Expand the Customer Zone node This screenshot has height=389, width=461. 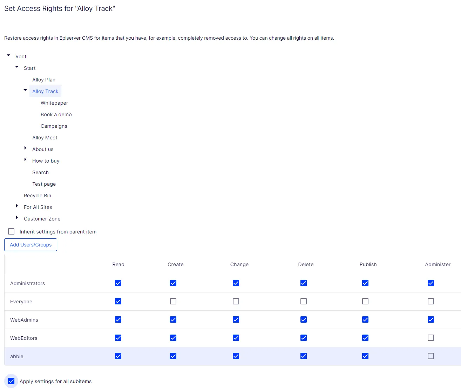[17, 218]
